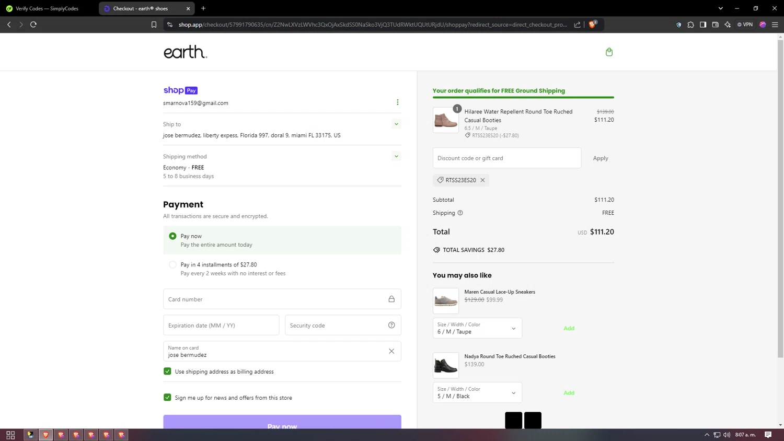The width and height of the screenshot is (784, 441).
Task: Open the shopping bag cart icon
Action: 609,52
